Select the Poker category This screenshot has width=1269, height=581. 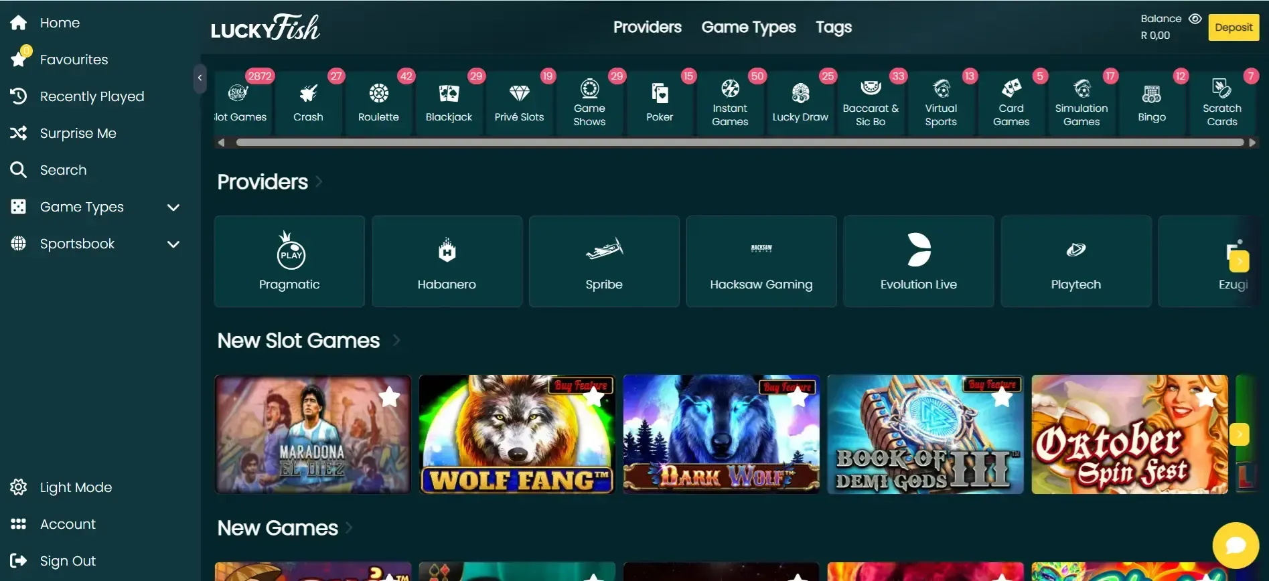pos(660,102)
